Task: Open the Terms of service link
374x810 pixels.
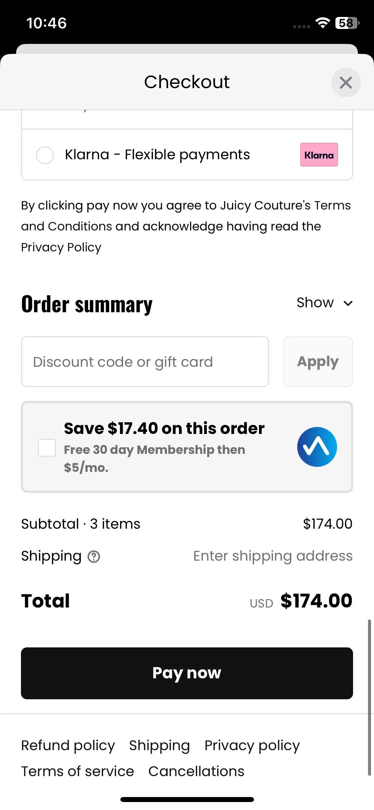Action: [x=78, y=771]
